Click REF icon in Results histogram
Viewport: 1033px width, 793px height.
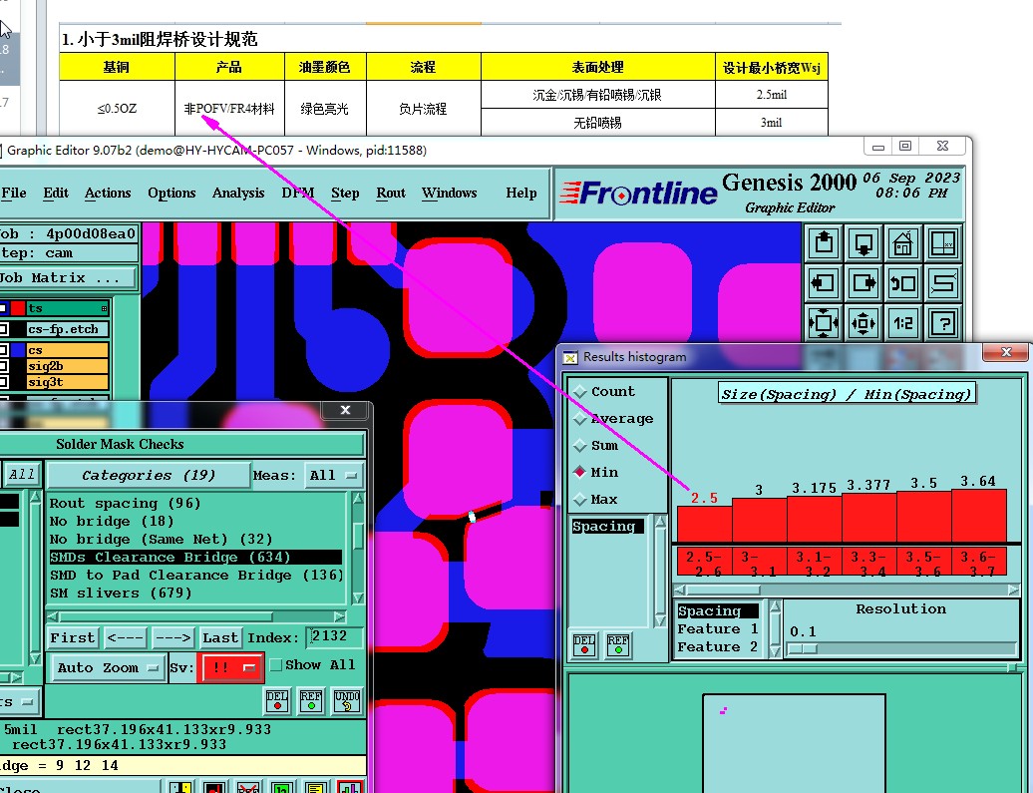pyautogui.click(x=618, y=644)
